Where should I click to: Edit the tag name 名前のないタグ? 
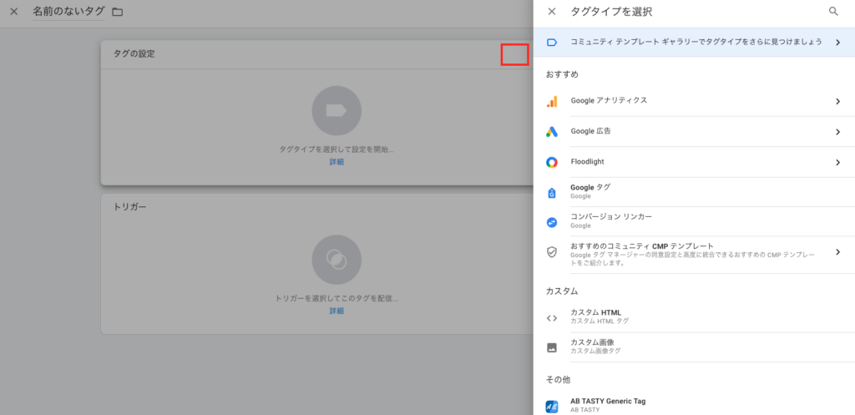click(x=68, y=11)
